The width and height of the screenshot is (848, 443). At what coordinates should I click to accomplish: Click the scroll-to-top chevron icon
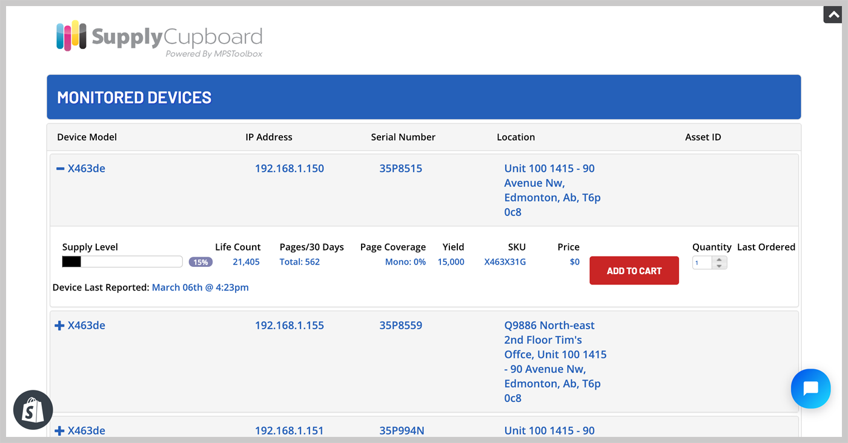coord(833,15)
